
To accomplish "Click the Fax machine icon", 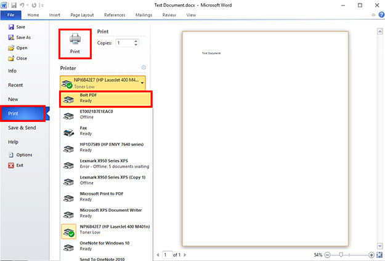I will (69, 132).
